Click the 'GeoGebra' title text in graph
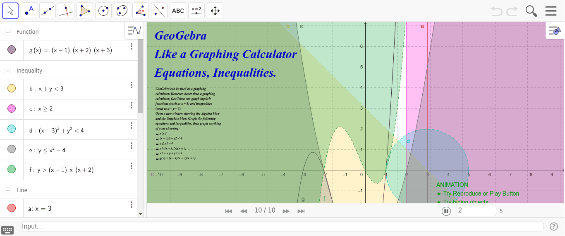This screenshot has width=565, height=236. 180,36
